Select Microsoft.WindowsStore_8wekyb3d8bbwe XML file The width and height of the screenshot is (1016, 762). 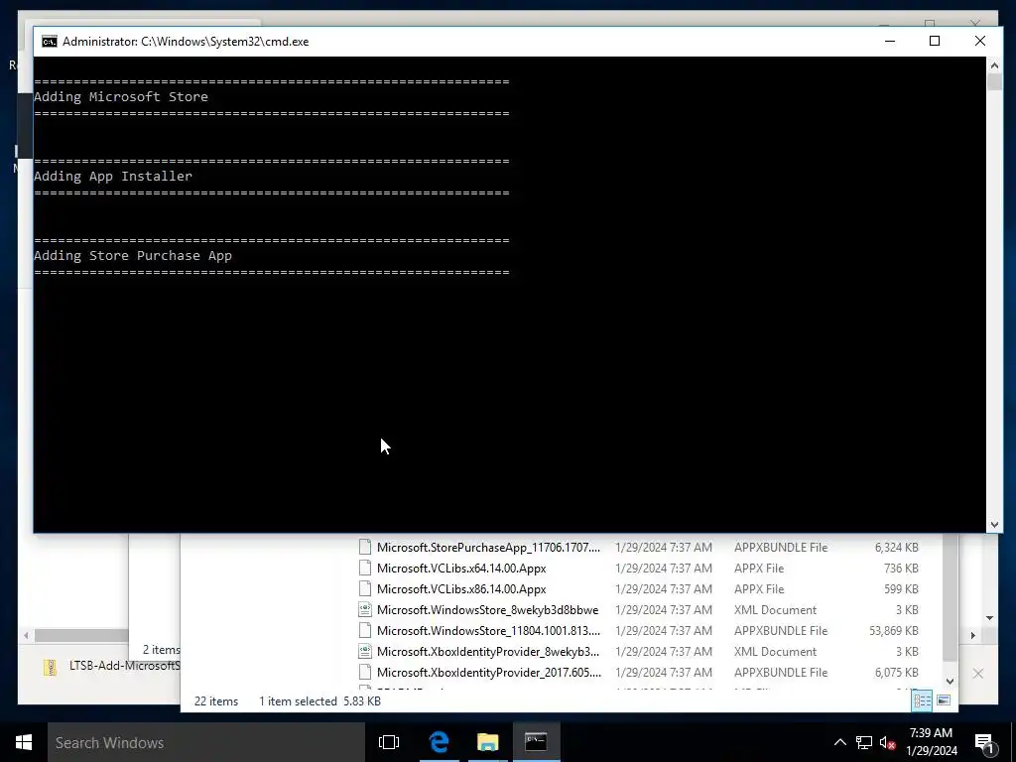(487, 610)
